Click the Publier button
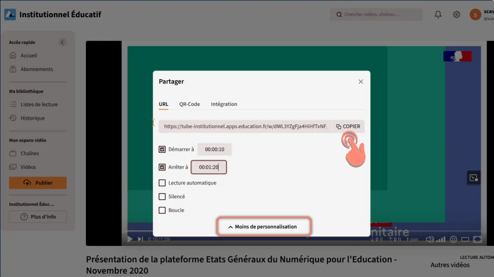The height and width of the screenshot is (277, 494). click(38, 183)
